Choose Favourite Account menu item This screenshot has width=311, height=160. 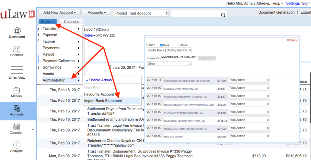pos(99,94)
